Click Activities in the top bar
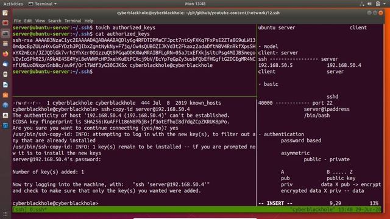This screenshot has width=390, height=219. coord(13,4)
